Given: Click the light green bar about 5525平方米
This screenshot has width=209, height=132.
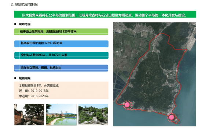Looking at the screenshot, I should 61,32.
